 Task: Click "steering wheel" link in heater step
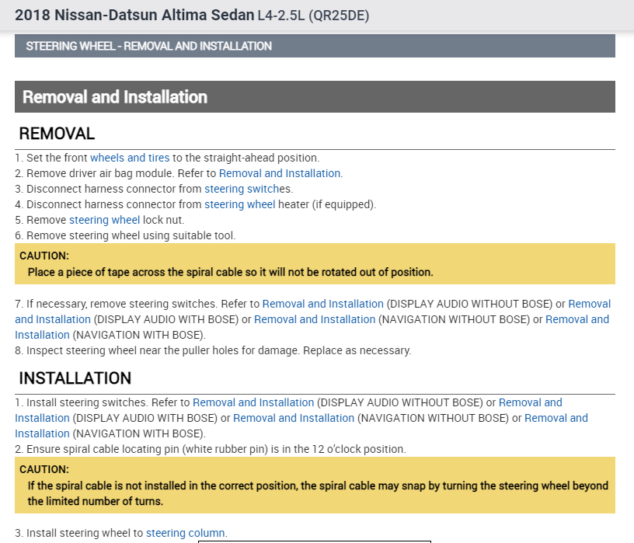pyautogui.click(x=239, y=204)
